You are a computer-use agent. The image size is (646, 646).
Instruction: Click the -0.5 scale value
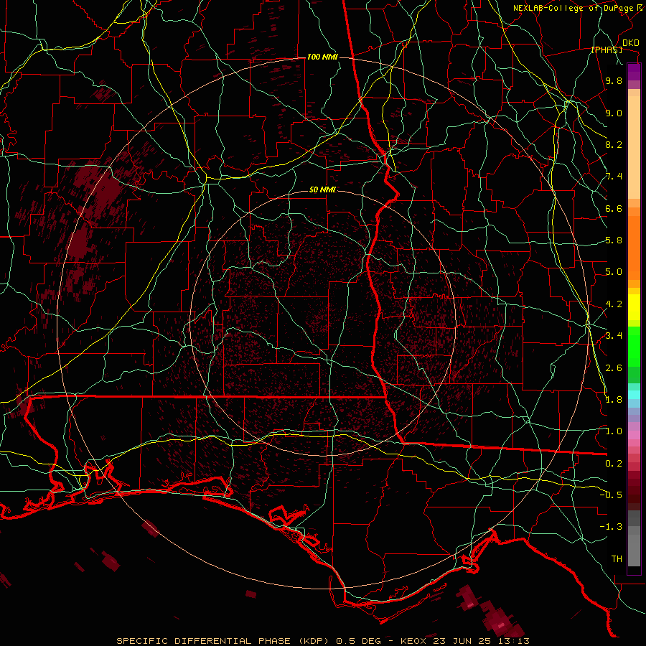pyautogui.click(x=611, y=495)
